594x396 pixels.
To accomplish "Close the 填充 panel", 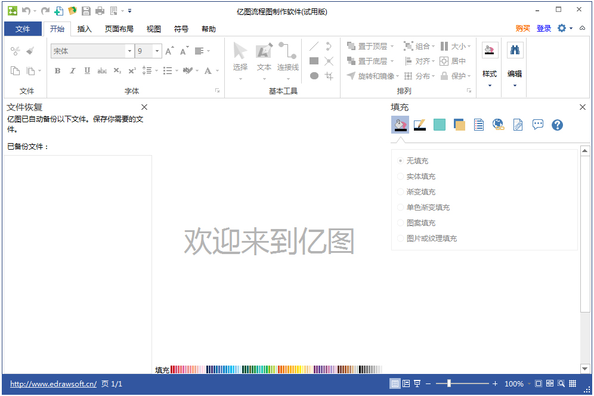I will pos(583,107).
